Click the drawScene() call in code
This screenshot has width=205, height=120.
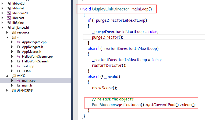pos(104,88)
